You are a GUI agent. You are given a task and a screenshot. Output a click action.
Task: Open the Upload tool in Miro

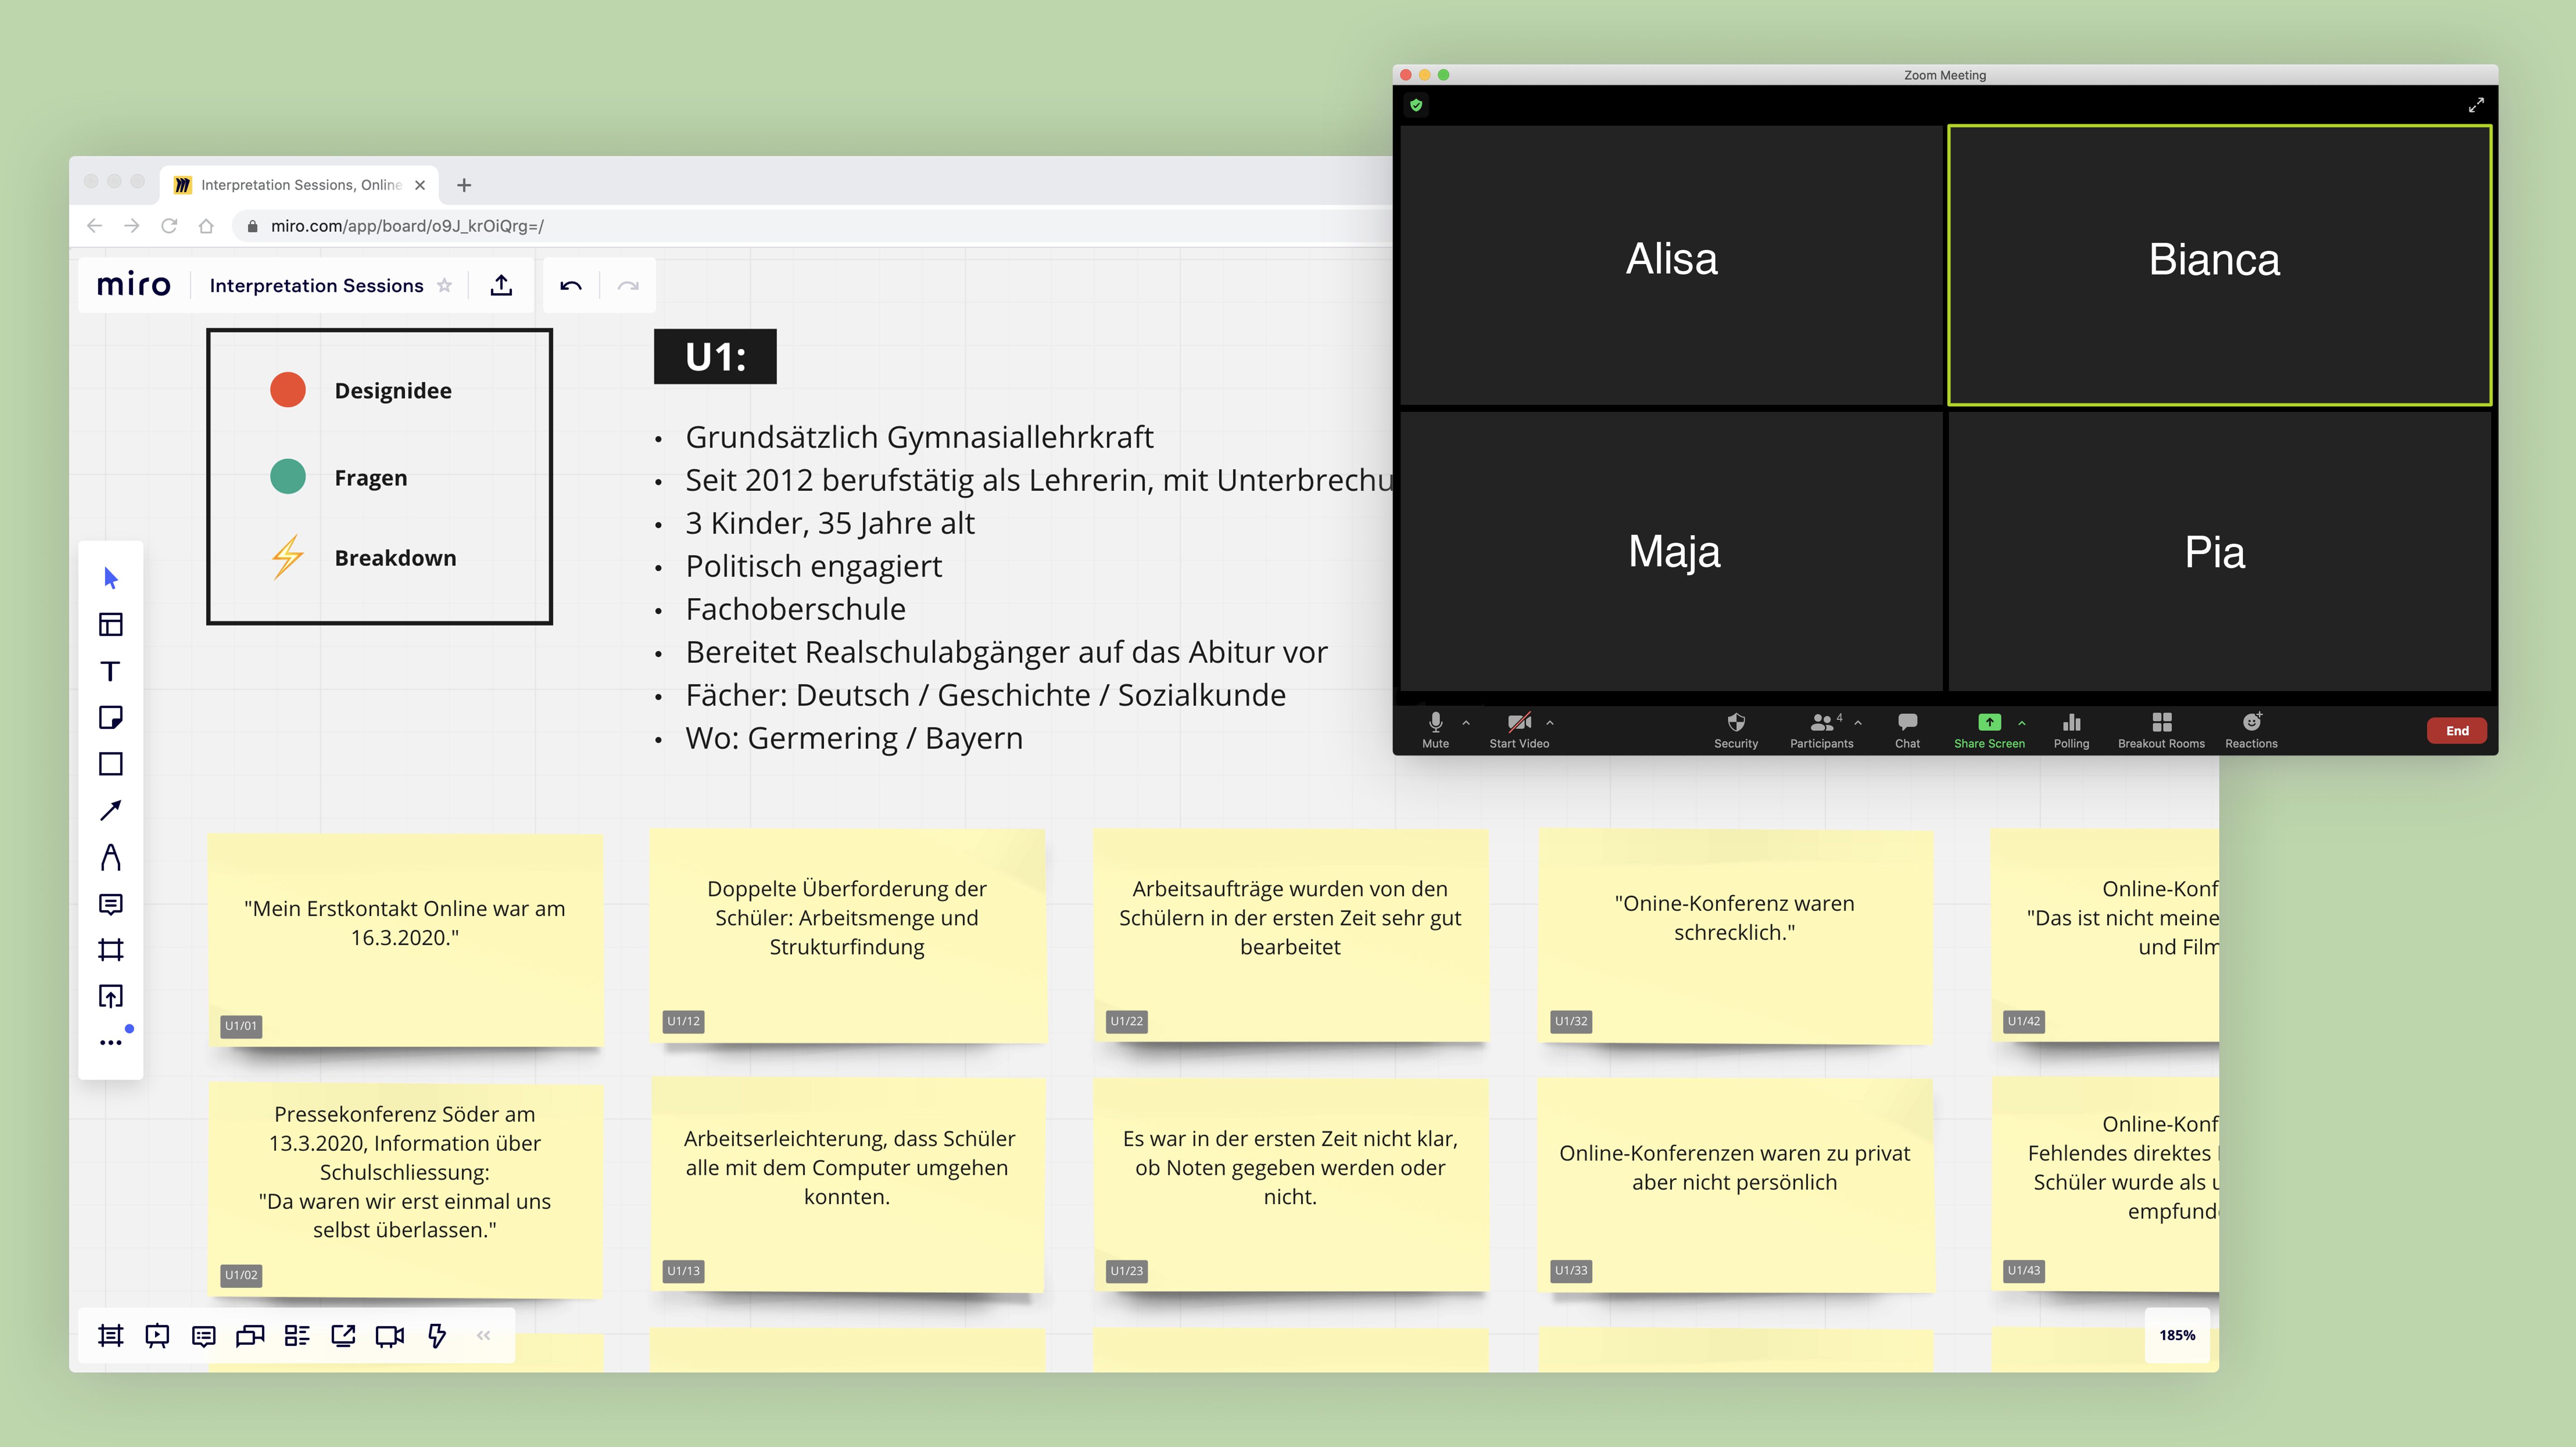(111, 996)
